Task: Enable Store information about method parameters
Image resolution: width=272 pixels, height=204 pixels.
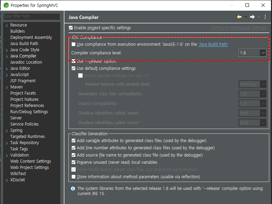Action: click(x=74, y=176)
